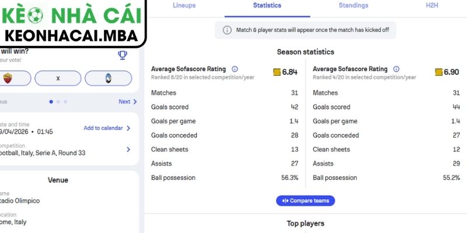
Task: Click the Next arrow under the vote options
Action: (x=135, y=101)
